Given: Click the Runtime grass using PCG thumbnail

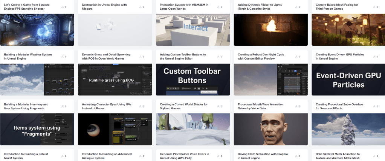Looking at the screenshot, I should pyautogui.click(x=115, y=79).
